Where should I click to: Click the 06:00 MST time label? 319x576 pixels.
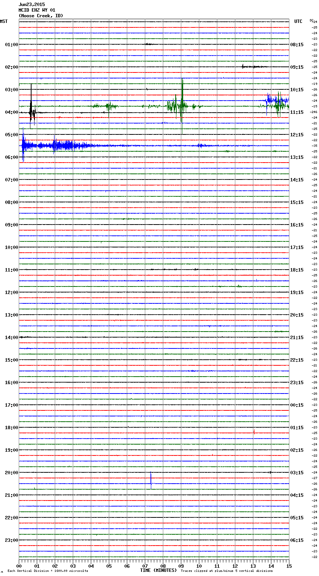pyautogui.click(x=12, y=157)
